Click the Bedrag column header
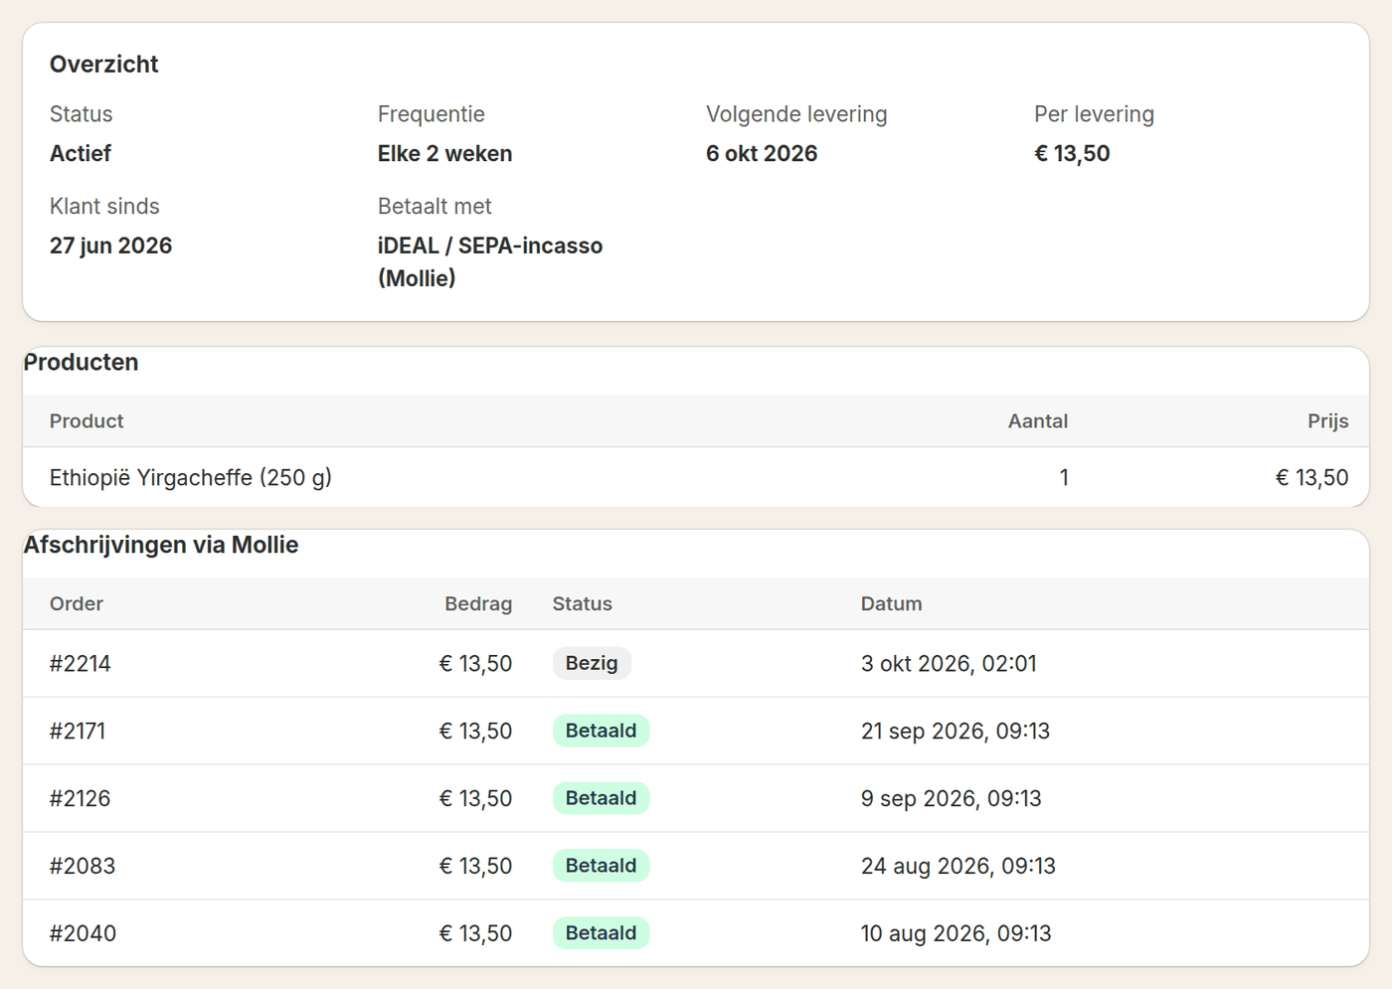1392x989 pixels. (x=478, y=604)
